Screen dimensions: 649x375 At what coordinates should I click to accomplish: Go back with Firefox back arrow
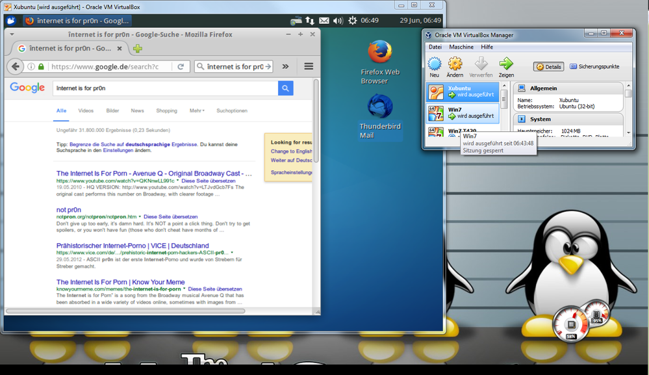pyautogui.click(x=16, y=66)
